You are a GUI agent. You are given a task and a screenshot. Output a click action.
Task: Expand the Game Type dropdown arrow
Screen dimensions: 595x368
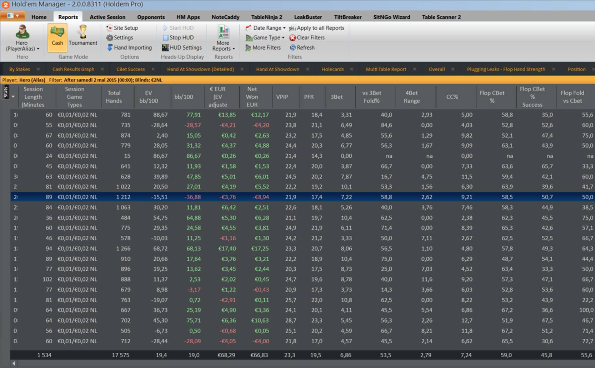pyautogui.click(x=283, y=38)
